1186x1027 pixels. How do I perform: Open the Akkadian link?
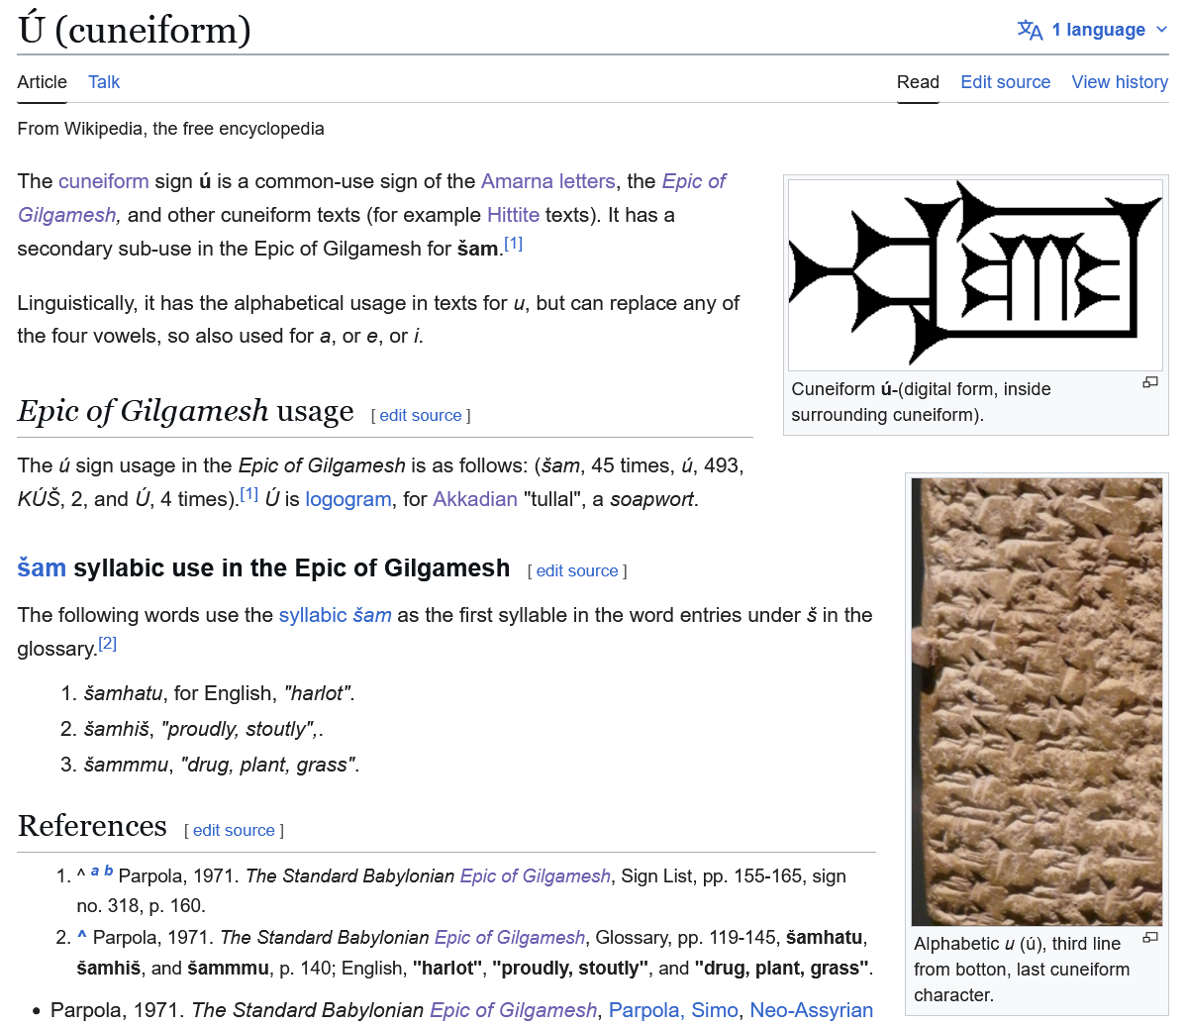pos(474,499)
